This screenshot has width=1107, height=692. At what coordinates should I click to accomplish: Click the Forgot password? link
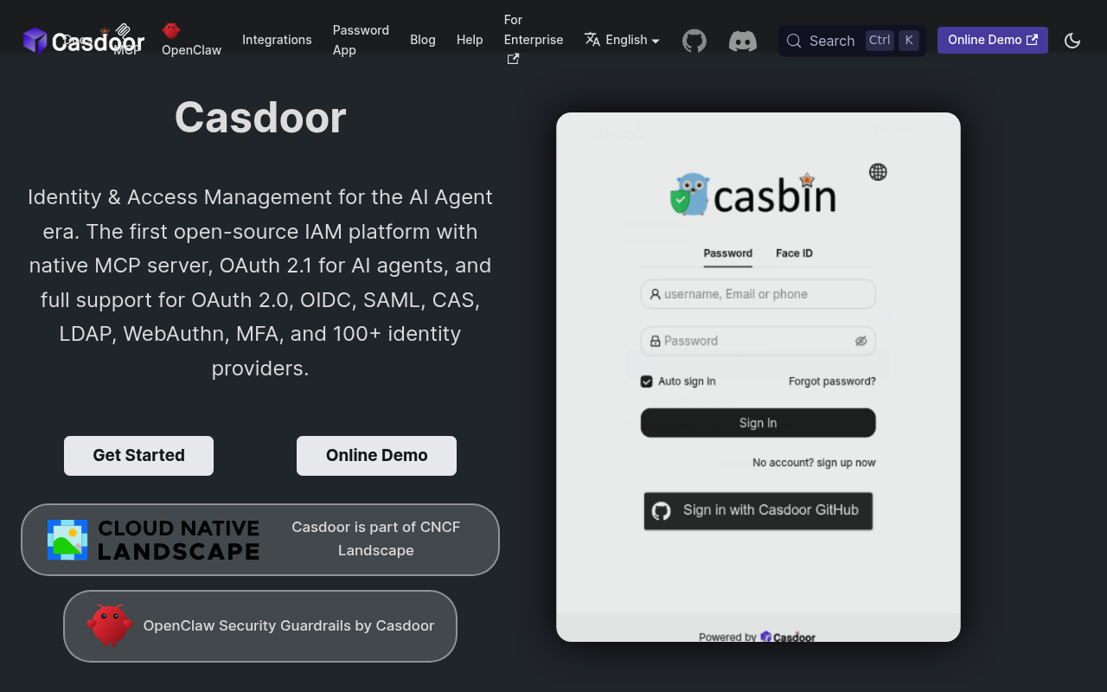832,381
